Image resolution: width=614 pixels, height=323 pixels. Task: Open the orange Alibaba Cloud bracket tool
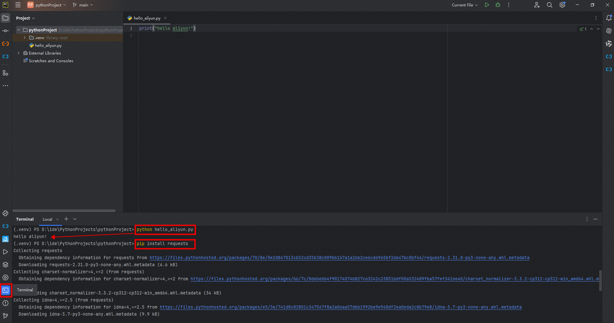pyautogui.click(x=5, y=44)
